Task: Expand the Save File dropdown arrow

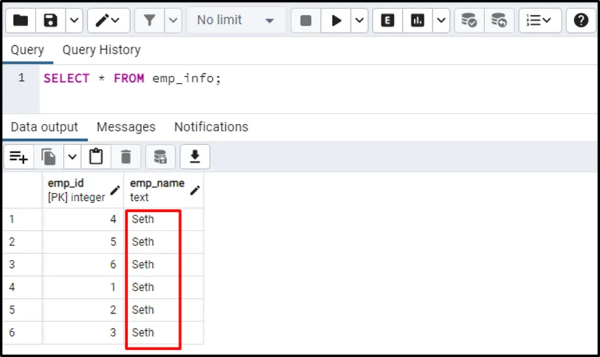Action: pos(73,21)
